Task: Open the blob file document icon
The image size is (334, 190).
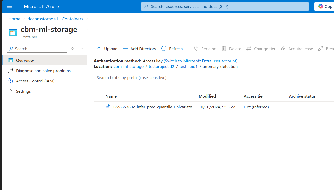Action: (x=108, y=107)
